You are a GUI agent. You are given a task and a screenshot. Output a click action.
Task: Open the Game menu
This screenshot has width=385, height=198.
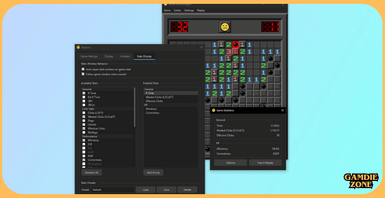click(167, 10)
